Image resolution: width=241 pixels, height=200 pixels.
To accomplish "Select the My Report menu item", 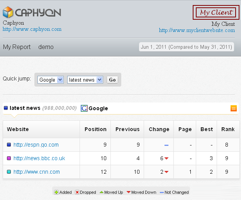I will (x=17, y=47).
